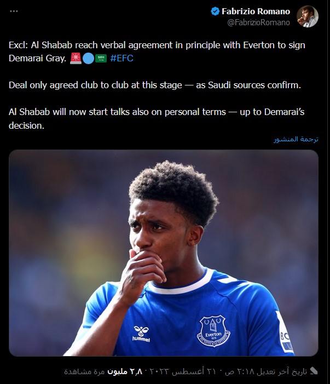Viewport: 330px width, 384px height.
Task: Open the Demarai Gray photo
Action: point(164,253)
